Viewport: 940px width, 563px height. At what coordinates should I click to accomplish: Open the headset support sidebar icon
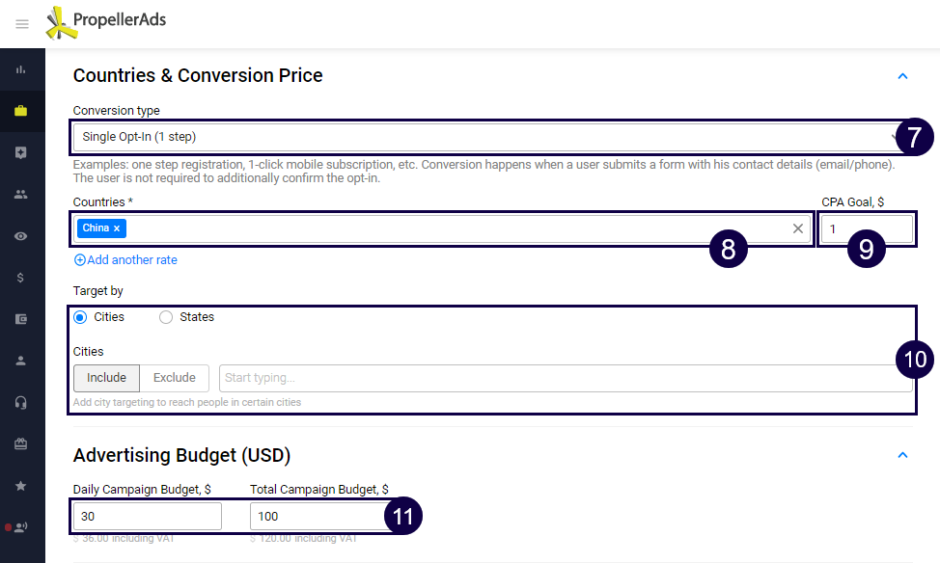pos(21,402)
